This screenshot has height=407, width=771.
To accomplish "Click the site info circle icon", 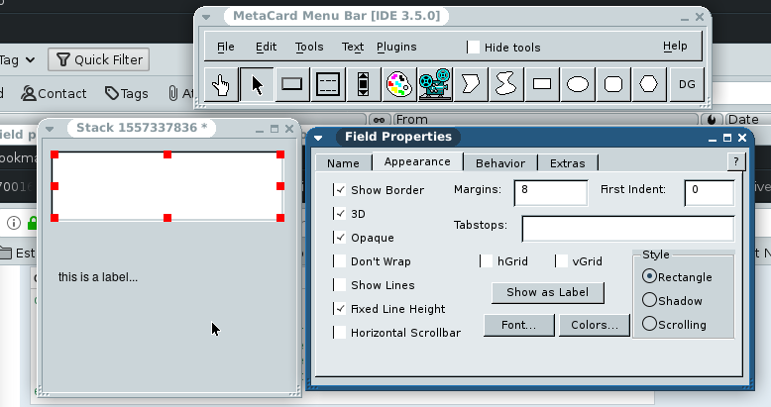I will click(14, 223).
